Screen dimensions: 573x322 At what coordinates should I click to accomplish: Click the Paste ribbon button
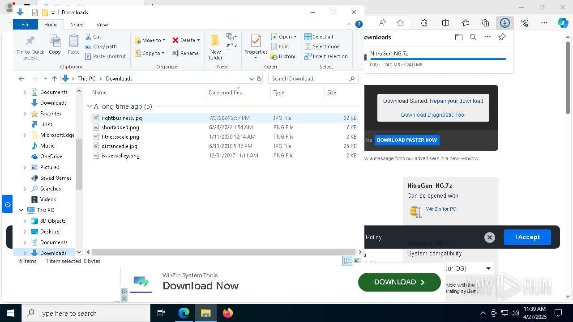pos(73,44)
